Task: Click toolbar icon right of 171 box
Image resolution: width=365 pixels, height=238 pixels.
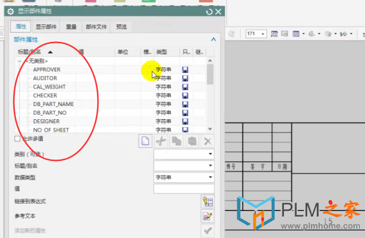Action: coord(274,34)
